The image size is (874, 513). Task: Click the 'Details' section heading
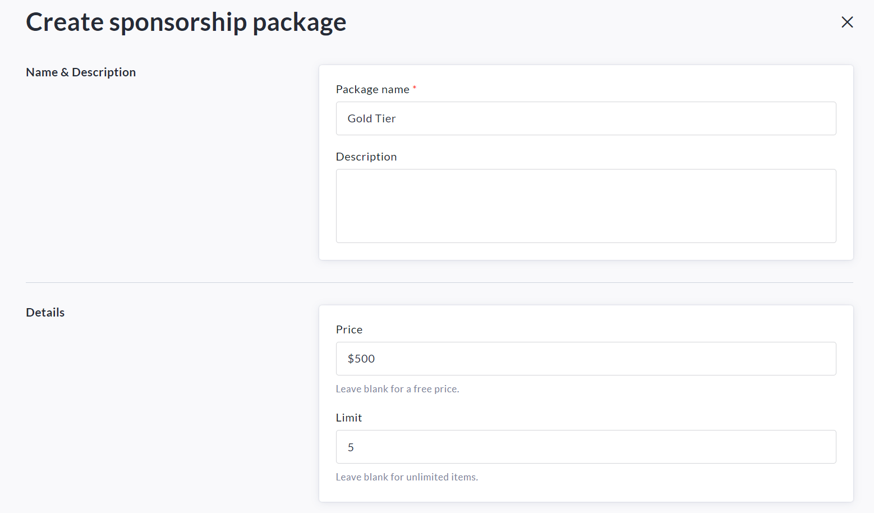(x=45, y=313)
